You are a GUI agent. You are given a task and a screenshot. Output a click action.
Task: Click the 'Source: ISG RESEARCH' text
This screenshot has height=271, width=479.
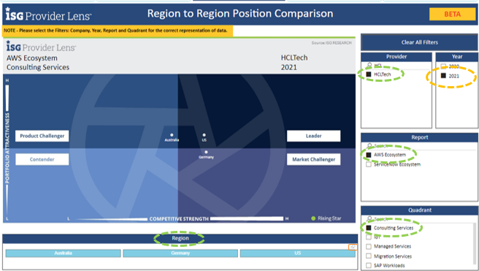(332, 43)
